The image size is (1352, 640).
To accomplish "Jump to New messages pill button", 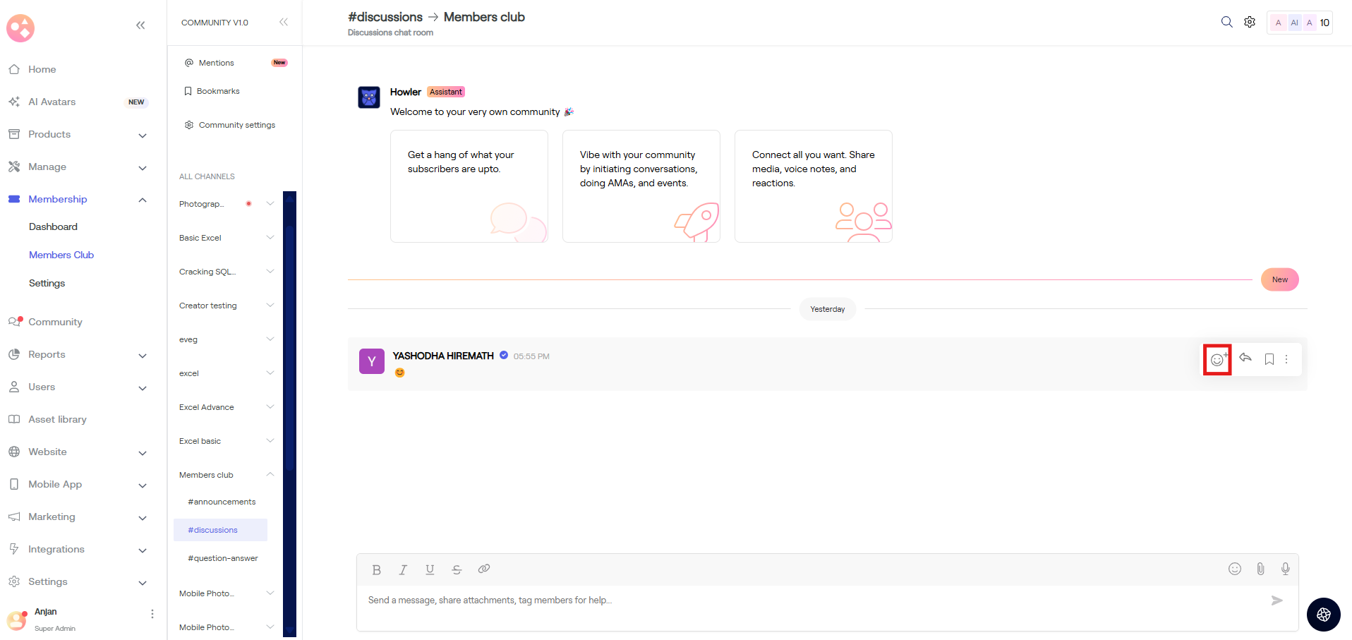I will pos(1279,279).
